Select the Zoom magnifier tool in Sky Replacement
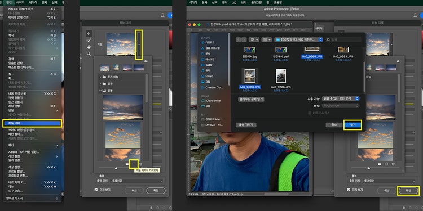The image size is (423, 211). coord(89,54)
